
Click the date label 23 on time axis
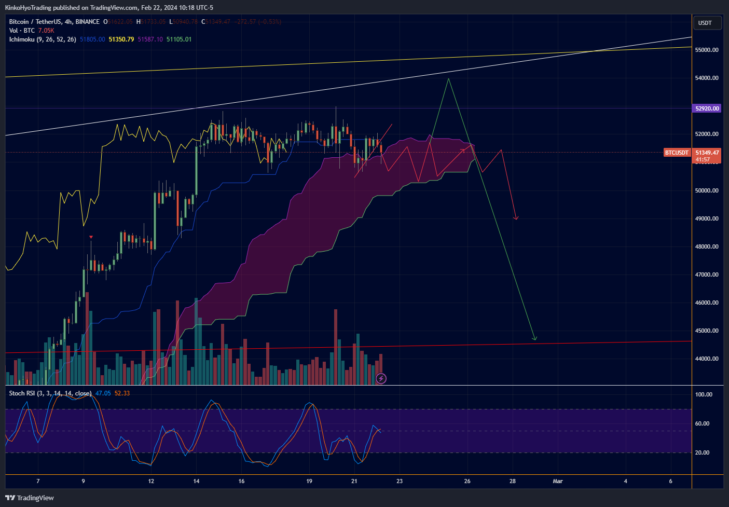pyautogui.click(x=400, y=481)
